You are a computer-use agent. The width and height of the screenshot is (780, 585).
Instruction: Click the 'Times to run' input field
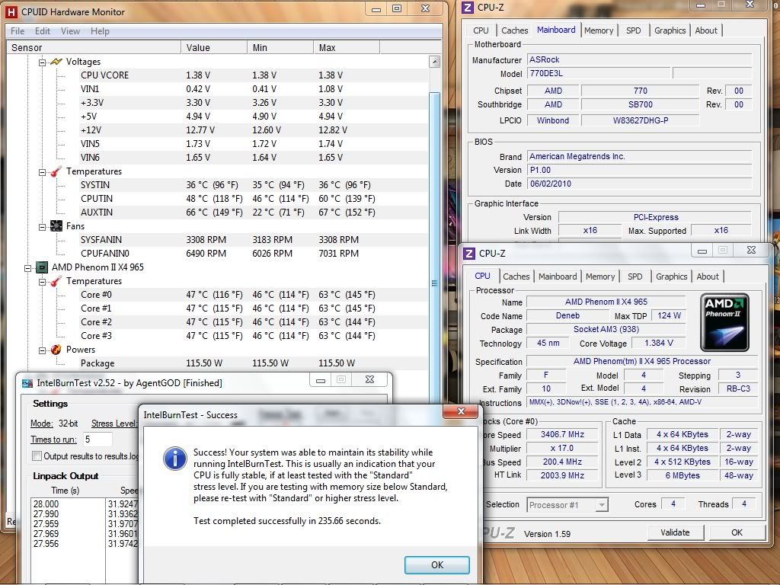click(x=97, y=440)
